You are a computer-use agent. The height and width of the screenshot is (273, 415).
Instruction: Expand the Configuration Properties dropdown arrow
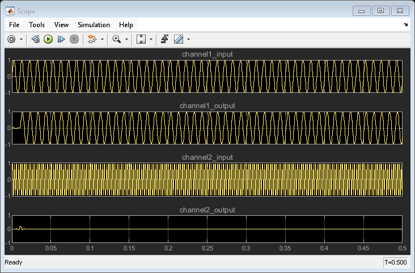22,40
